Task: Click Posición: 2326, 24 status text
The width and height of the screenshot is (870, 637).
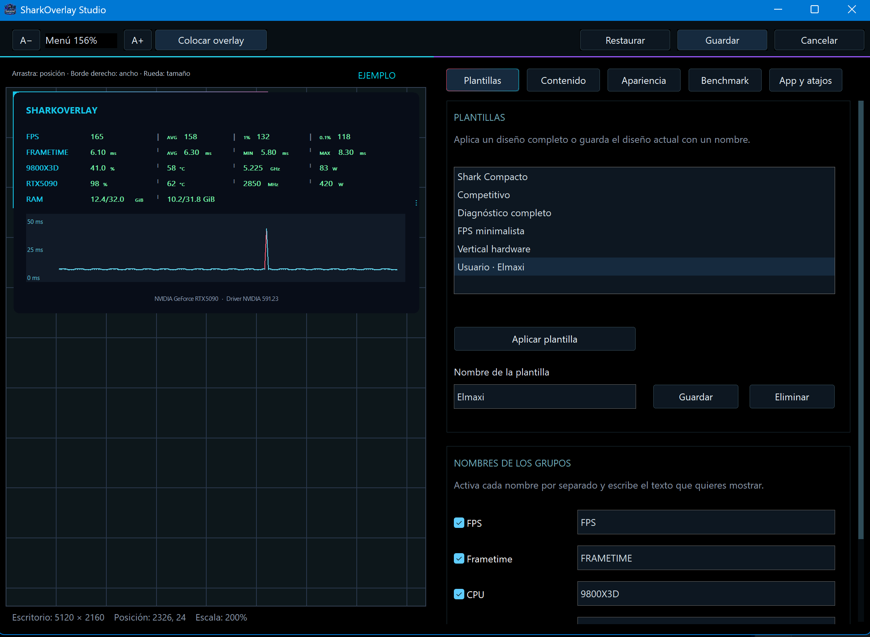Action: coord(150,617)
